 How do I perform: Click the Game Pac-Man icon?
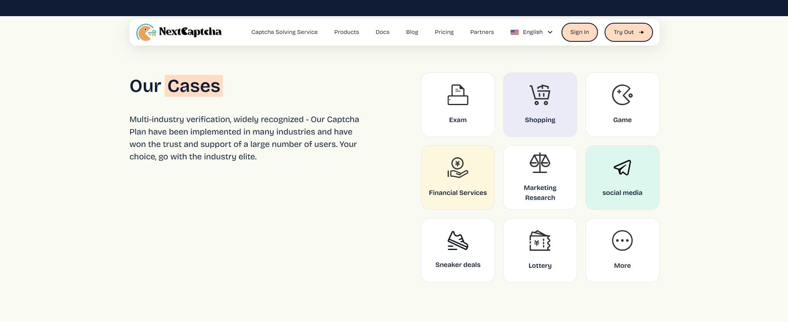(x=622, y=95)
